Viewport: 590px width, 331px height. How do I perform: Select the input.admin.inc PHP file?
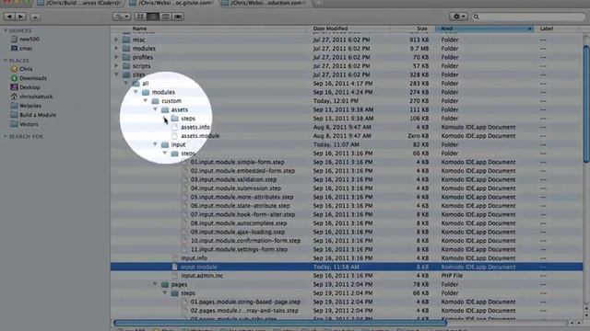click(202, 276)
